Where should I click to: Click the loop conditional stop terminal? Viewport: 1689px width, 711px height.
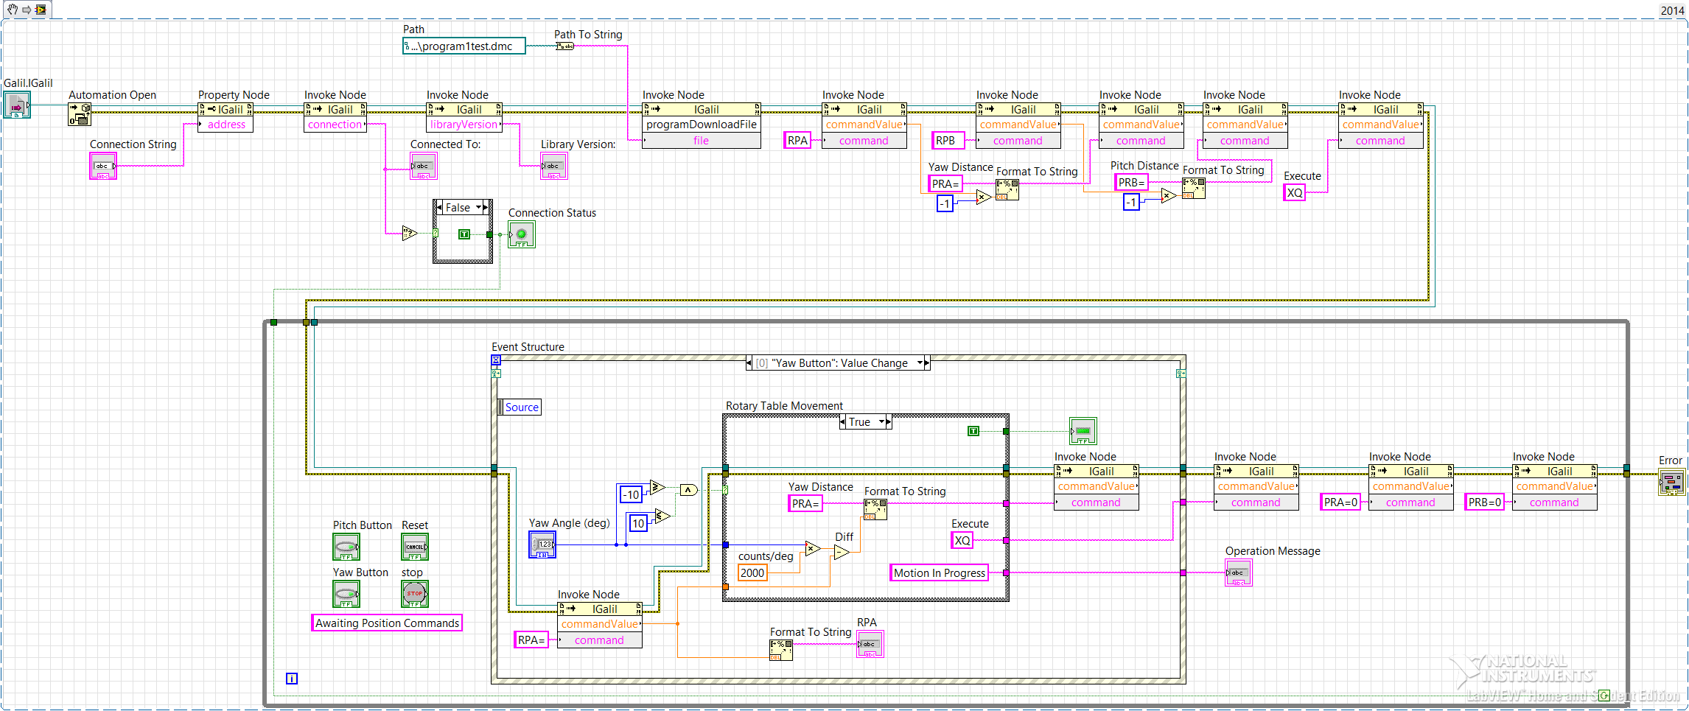coord(1605,695)
